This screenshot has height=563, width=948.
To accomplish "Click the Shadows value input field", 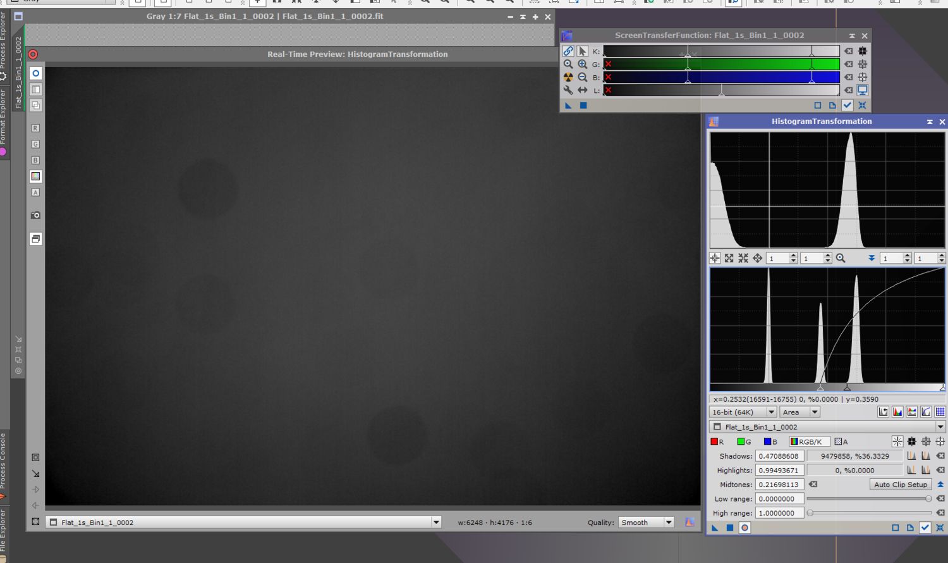I will pos(779,456).
